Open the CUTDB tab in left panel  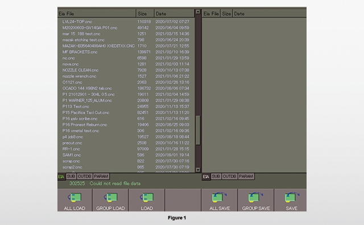(85, 176)
